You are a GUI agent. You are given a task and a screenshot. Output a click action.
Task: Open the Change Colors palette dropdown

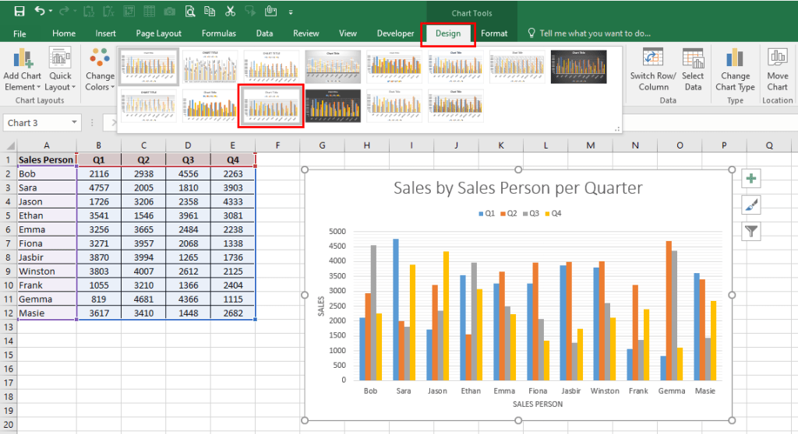pyautogui.click(x=100, y=70)
